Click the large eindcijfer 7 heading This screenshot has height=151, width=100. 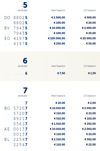point(25,90)
